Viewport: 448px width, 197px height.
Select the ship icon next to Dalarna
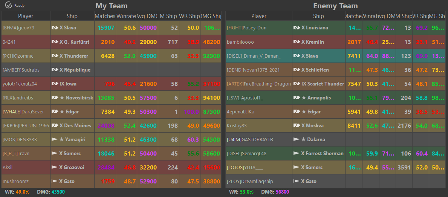coord(297,139)
